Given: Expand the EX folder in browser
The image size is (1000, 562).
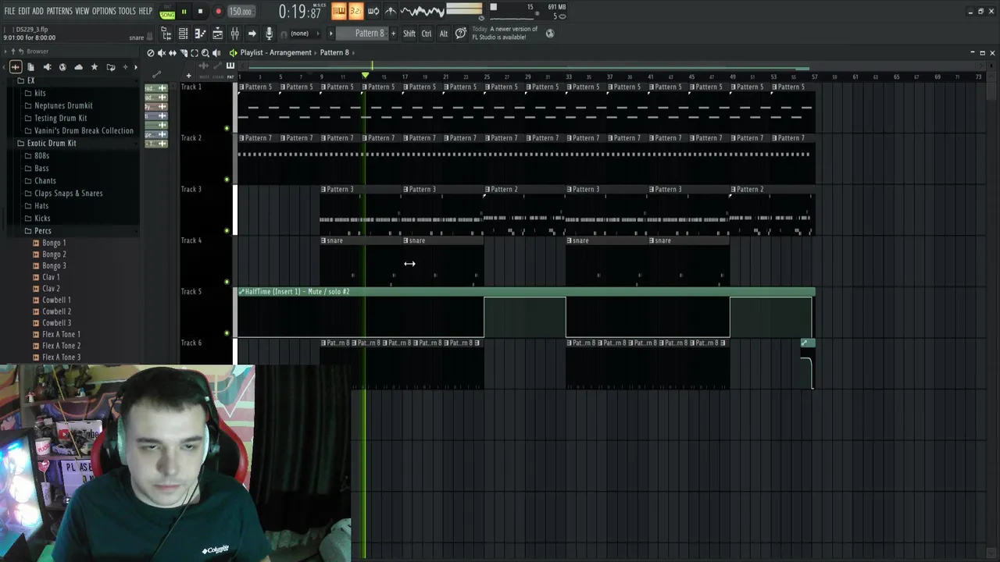Looking at the screenshot, I should point(30,80).
